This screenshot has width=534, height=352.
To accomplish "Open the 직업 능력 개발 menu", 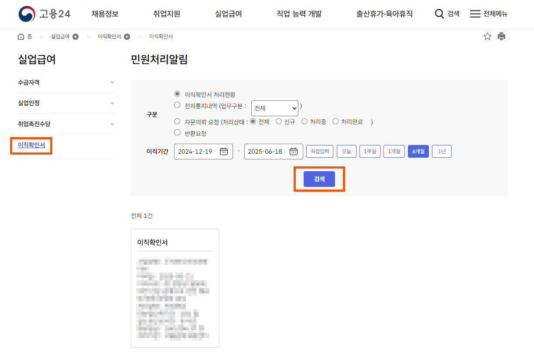I will [299, 14].
